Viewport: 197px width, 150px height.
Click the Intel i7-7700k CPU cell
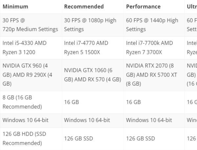pyautogui.click(x=154, y=48)
